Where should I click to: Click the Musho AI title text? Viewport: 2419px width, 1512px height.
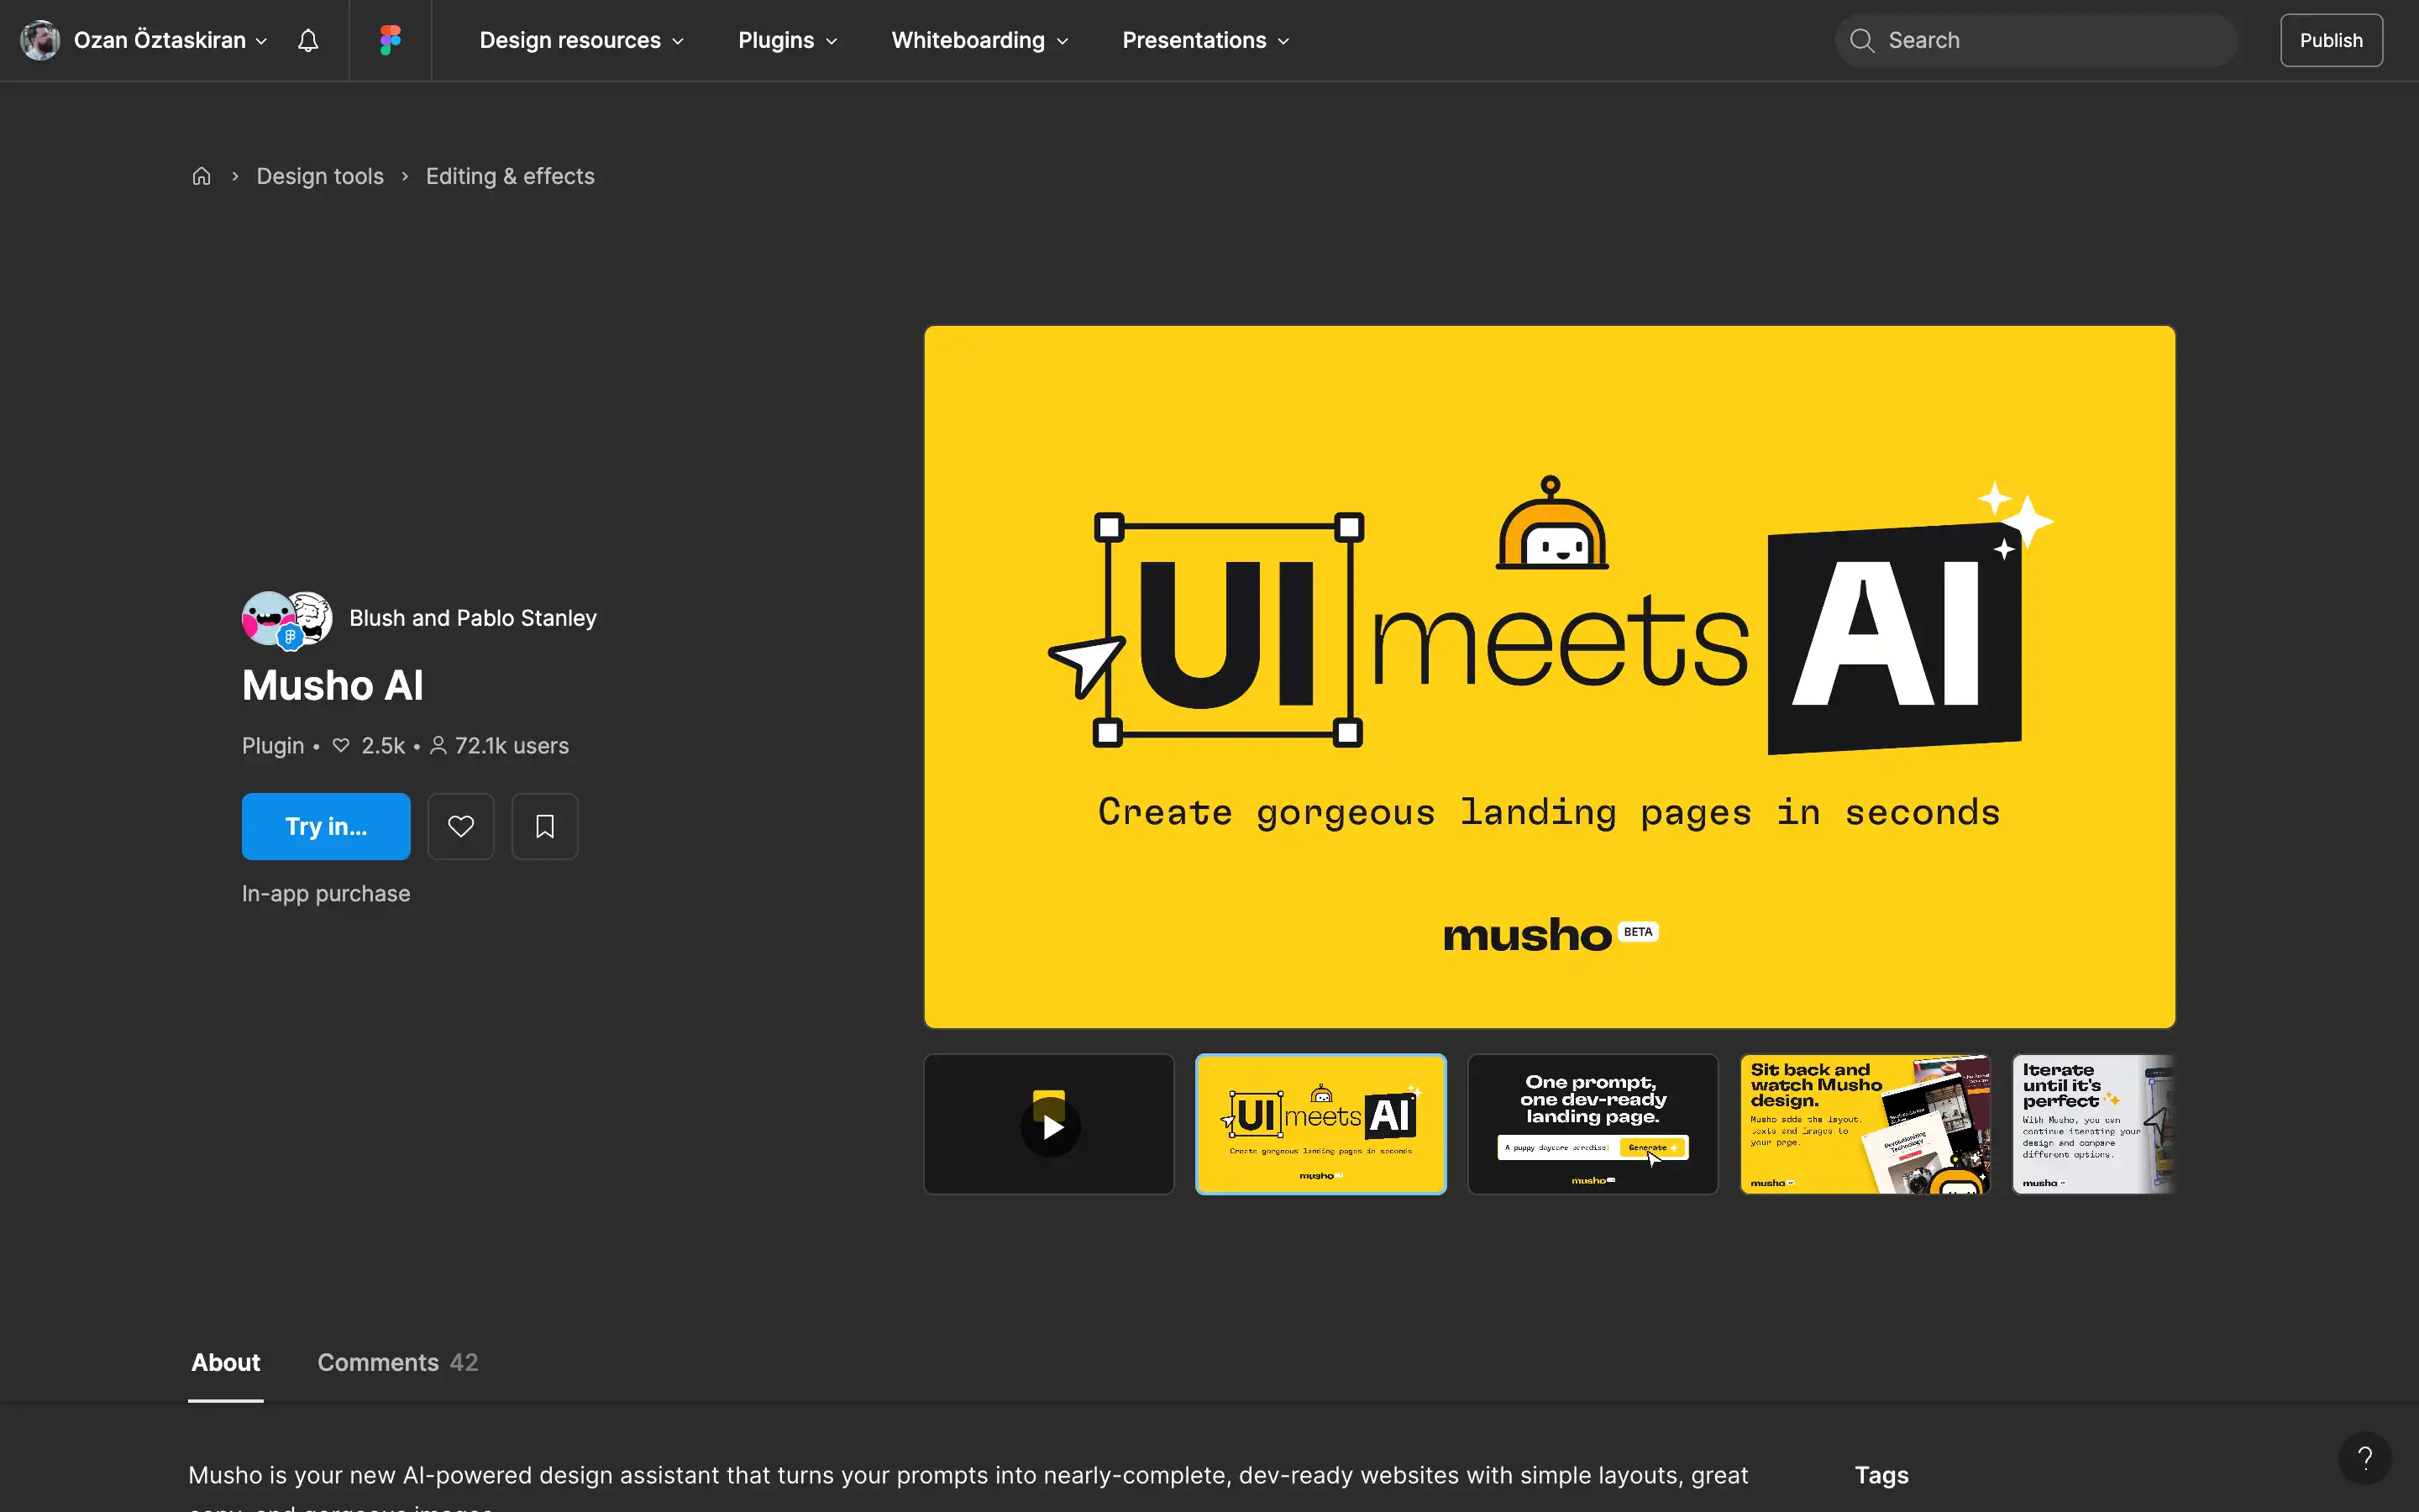pos(333,685)
